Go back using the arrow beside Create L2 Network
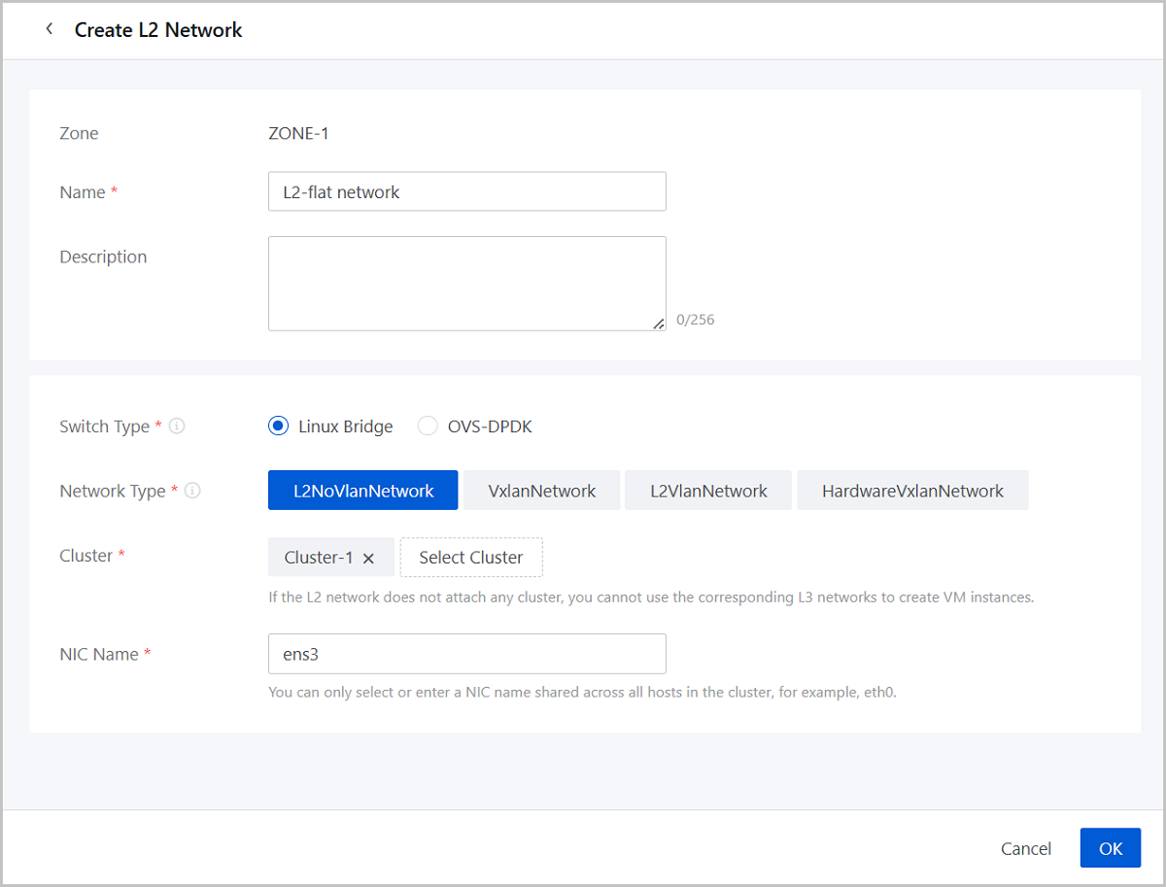Viewport: 1166px width, 887px height. pyautogui.click(x=50, y=29)
